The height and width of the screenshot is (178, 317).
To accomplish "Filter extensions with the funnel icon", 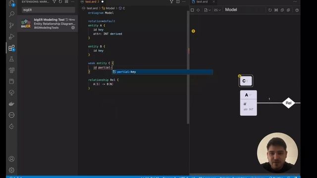I will pyautogui.click(x=54, y=1).
